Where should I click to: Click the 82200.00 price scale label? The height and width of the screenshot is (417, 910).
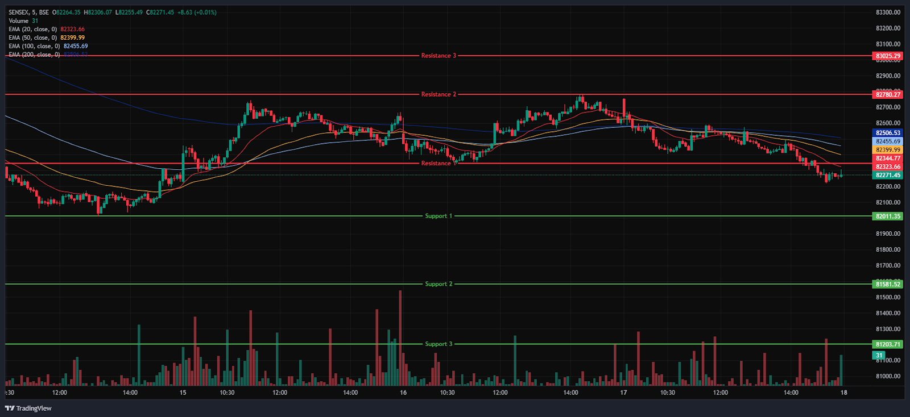888,187
